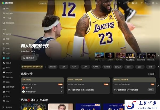Click the 播放正片 play button
160x110 pixels.
(x=29, y=58)
